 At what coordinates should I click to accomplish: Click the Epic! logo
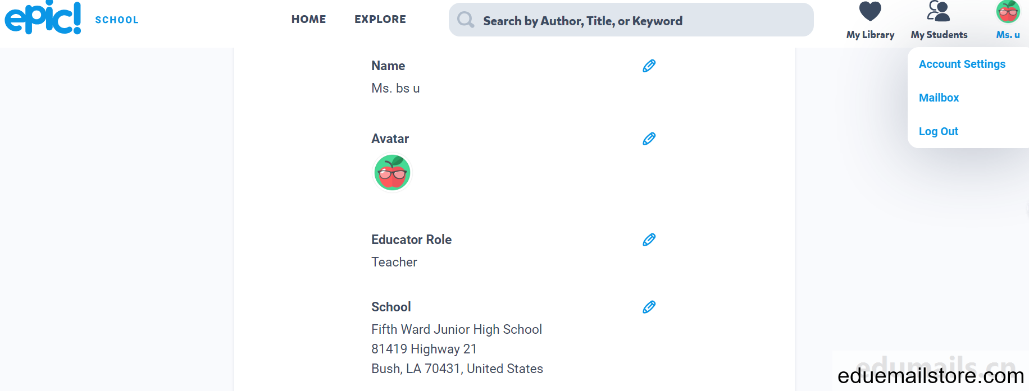(43, 18)
